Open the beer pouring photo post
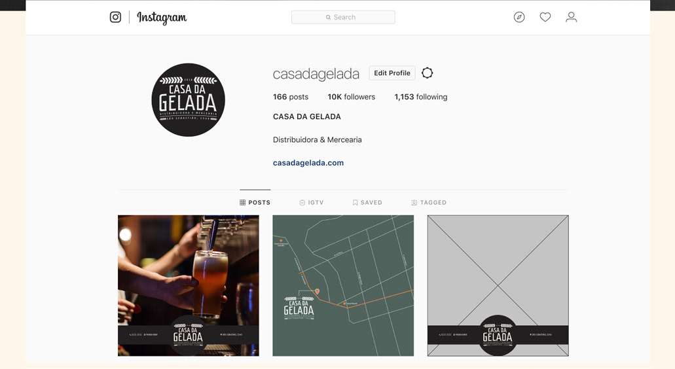The width and height of the screenshot is (675, 369). 189,285
